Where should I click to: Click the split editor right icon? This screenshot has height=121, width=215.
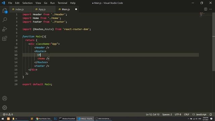[206, 9]
